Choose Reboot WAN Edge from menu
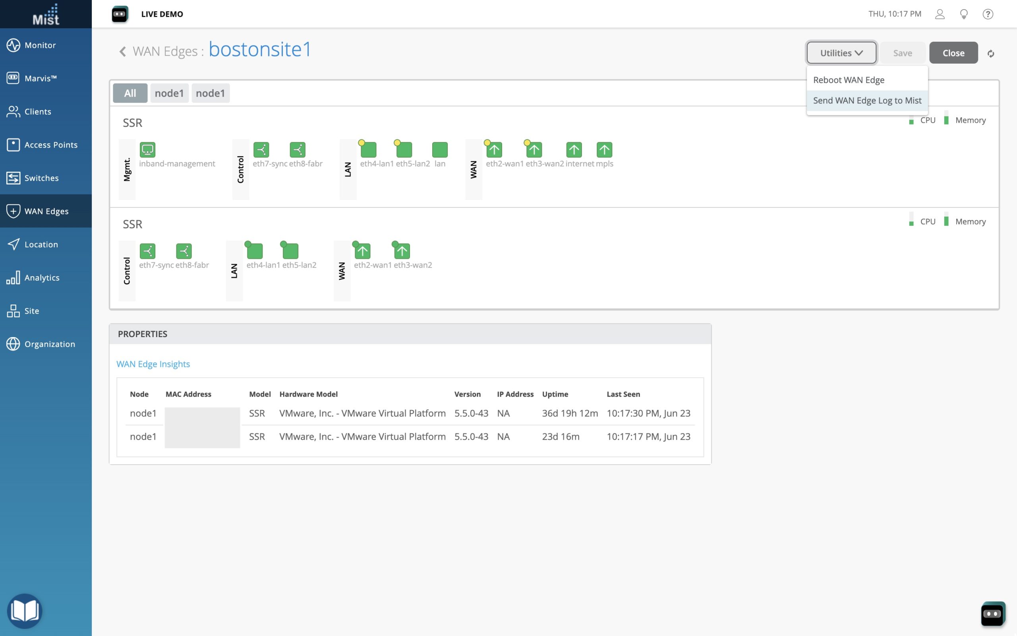The image size is (1017, 636). 849,80
